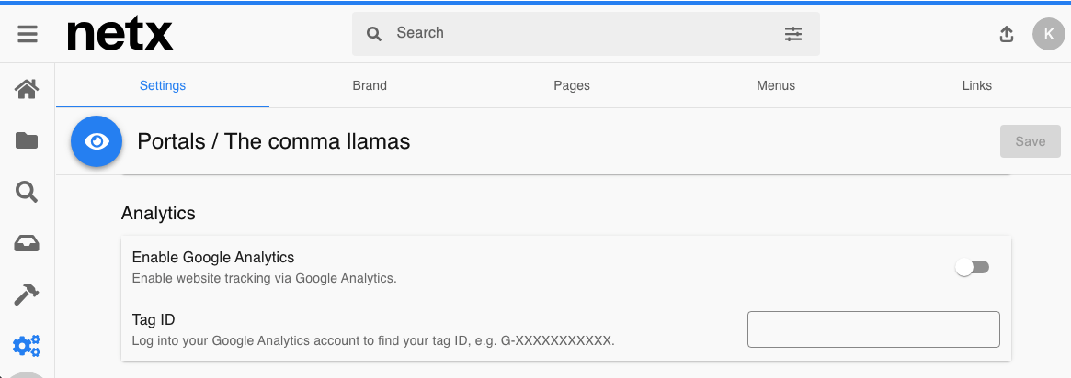Open the inbox tray sidebar icon
The width and height of the screenshot is (1071, 378).
click(27, 243)
